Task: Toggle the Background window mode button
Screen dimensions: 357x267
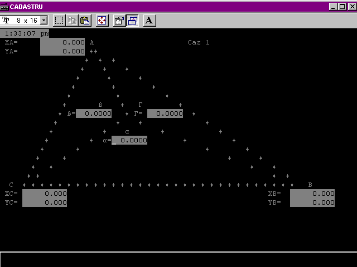Action: click(132, 21)
